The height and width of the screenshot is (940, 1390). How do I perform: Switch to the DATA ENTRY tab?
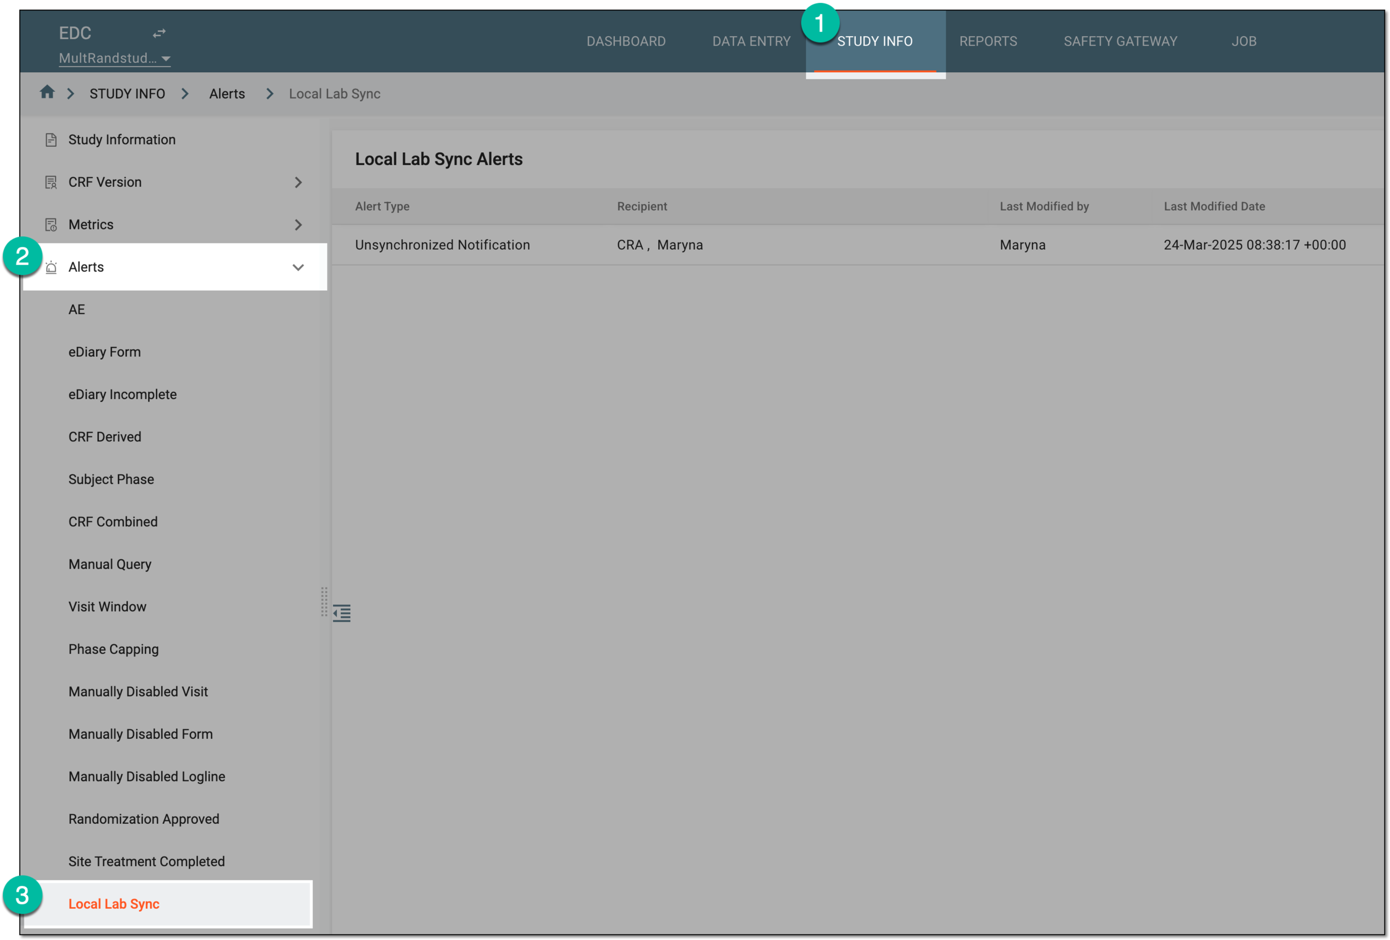pyautogui.click(x=751, y=41)
